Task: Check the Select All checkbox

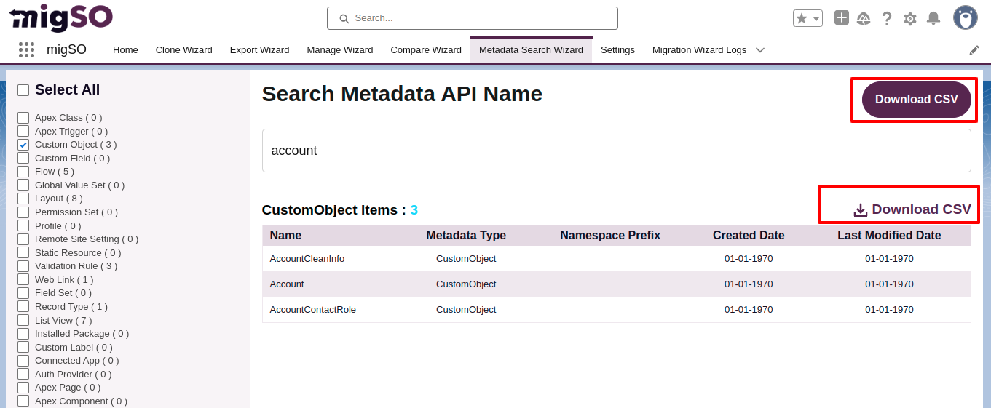Action: [23, 90]
